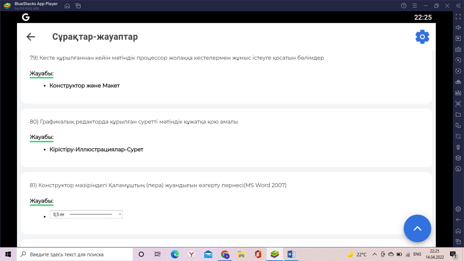Click question 81 about Қаламұштың (пера)
Screen dimensions: 464x261
click(158, 185)
